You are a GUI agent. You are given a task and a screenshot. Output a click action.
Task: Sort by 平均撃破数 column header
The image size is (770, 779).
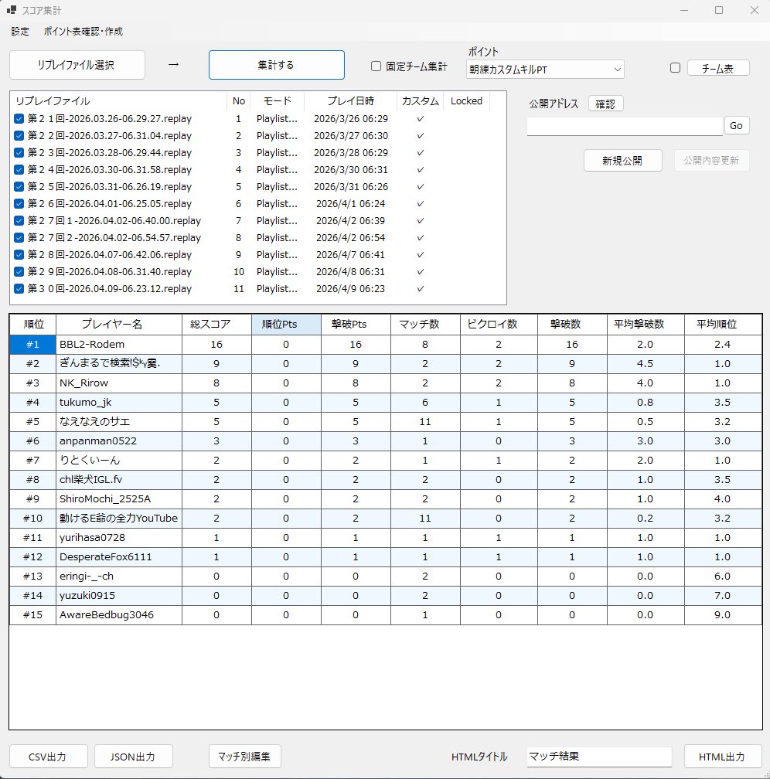646,325
